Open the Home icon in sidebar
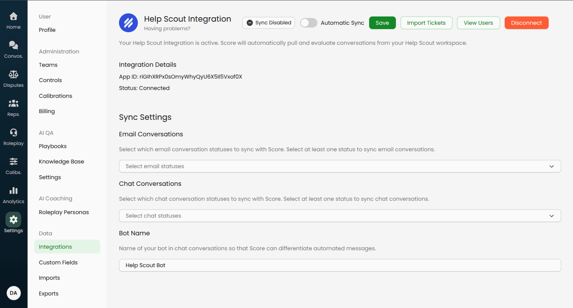Viewport: 573px width, 308px height. (x=13, y=16)
